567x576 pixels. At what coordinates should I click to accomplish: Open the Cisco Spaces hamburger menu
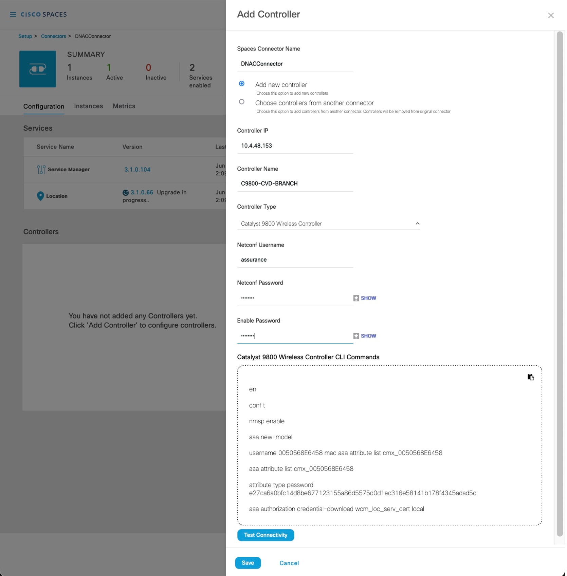(x=13, y=14)
